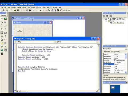The width and height of the screenshot is (128, 96).
Task: Click the Start run arrow in toolbar
Action: pos(41,10)
